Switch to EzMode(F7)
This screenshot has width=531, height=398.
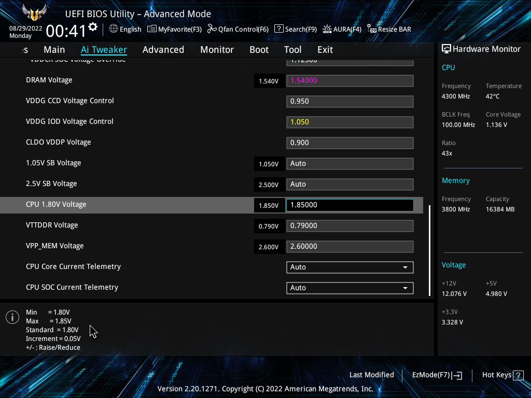coord(437,375)
